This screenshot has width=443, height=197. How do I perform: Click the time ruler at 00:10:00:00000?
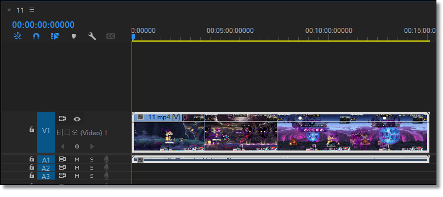pyautogui.click(x=328, y=31)
